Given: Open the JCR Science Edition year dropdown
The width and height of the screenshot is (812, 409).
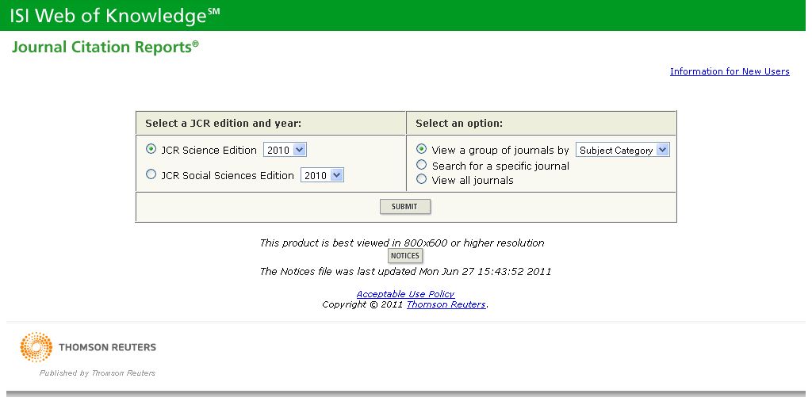Looking at the screenshot, I should point(285,150).
